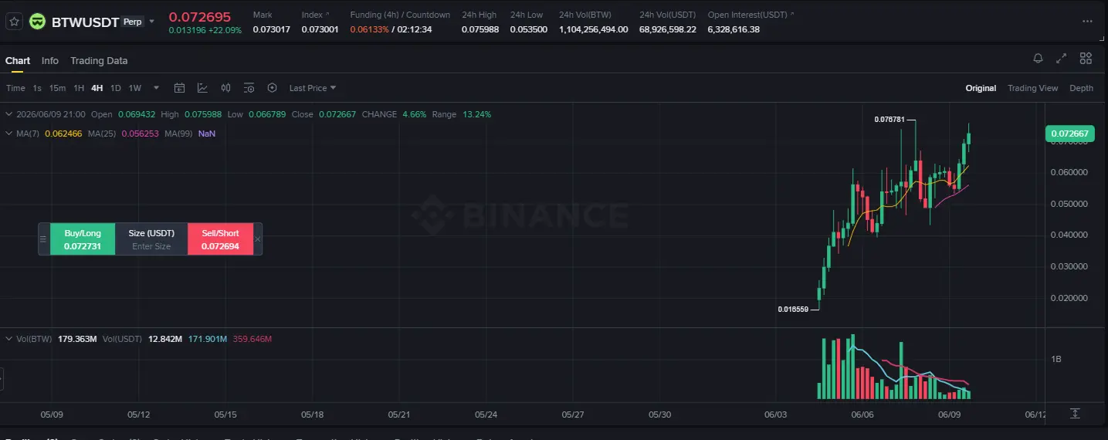1108x440 pixels.
Task: Grab the quick-order panel drag handle
Action: point(43,239)
